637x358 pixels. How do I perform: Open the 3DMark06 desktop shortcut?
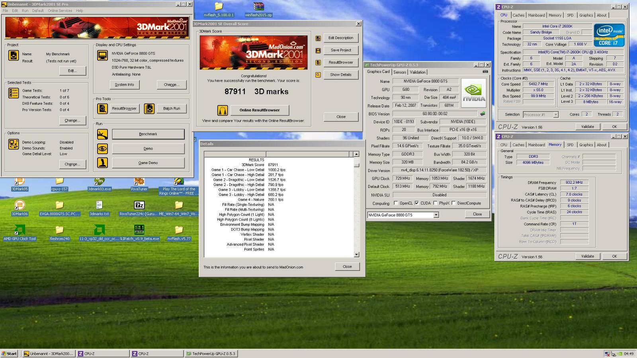[x=20, y=209]
